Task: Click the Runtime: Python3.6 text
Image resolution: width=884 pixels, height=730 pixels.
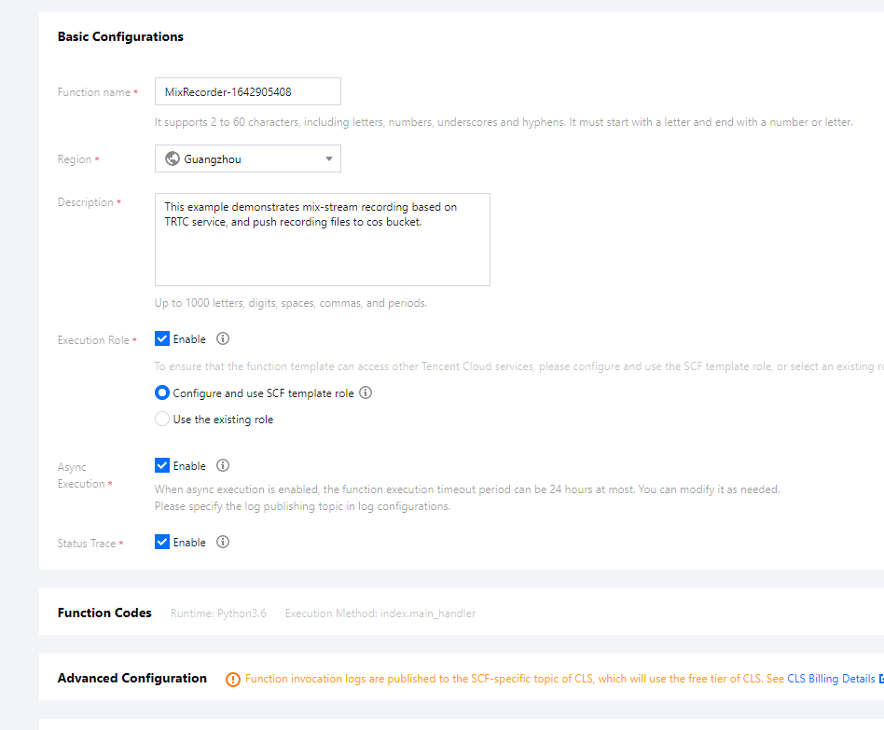Action: (x=218, y=613)
